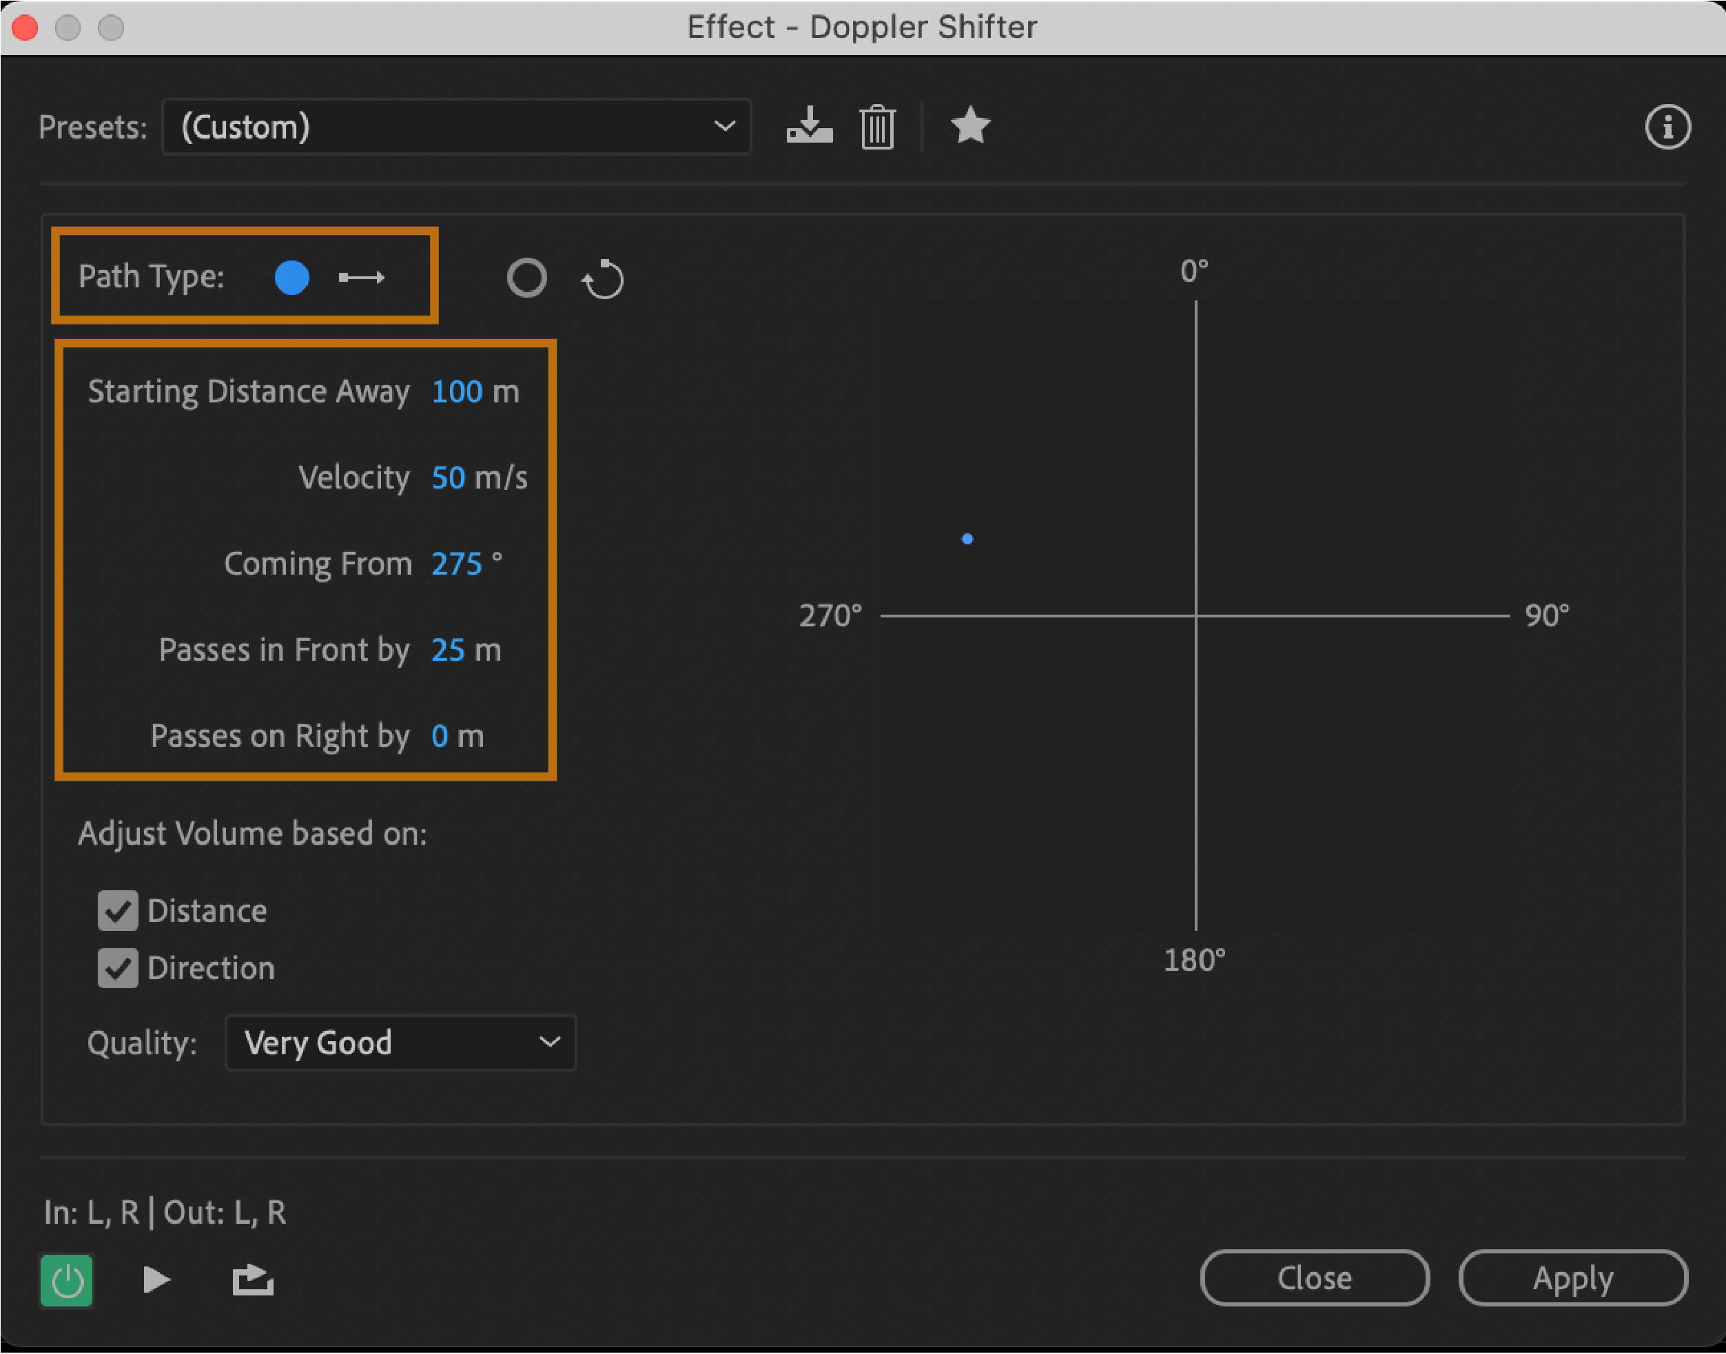Screen dimensions: 1726x1354
Task: Select the straight line path type arrow
Action: point(361,278)
